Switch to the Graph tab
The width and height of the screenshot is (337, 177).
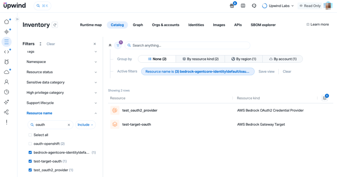pyautogui.click(x=138, y=25)
